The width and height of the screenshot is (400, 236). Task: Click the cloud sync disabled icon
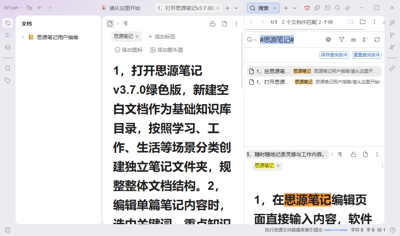(29, 8)
